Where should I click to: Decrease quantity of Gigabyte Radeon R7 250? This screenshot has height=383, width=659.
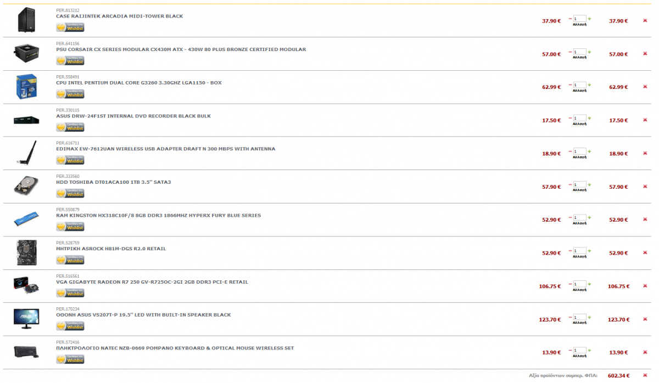pyautogui.click(x=570, y=284)
